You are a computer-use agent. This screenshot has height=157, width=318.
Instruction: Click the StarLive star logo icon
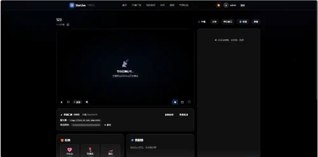tap(72, 5)
